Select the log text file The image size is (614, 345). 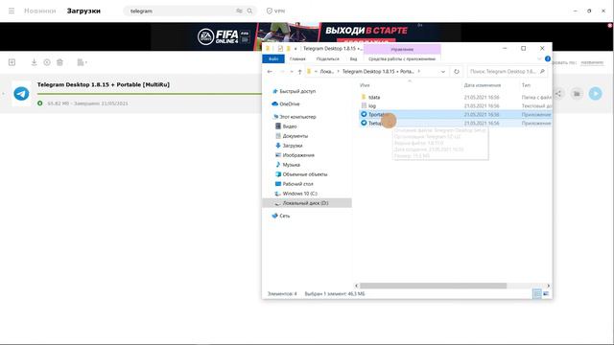pos(371,106)
